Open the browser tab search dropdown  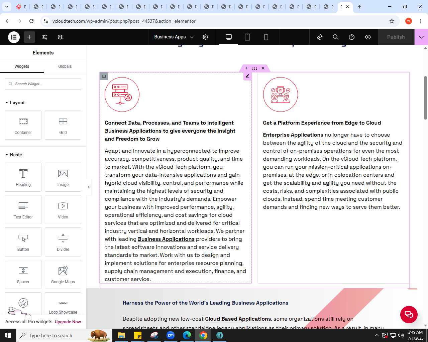pos(7,7)
